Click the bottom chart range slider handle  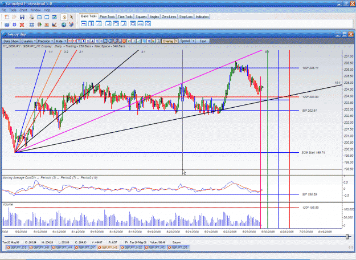347,237
